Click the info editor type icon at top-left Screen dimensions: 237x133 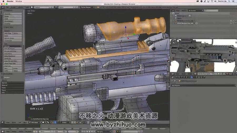[x=3, y=7]
